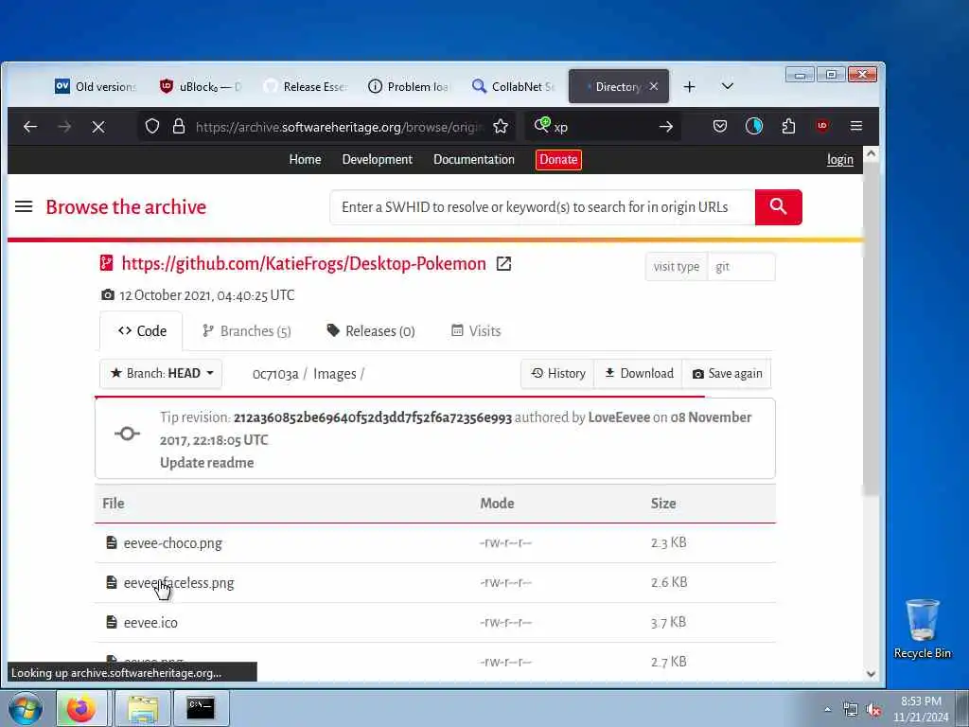The width and height of the screenshot is (969, 727).
Task: Switch to Release Essentials tab
Action: (306, 86)
